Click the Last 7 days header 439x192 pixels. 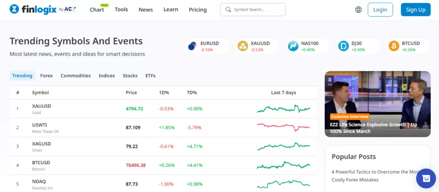[283, 93]
